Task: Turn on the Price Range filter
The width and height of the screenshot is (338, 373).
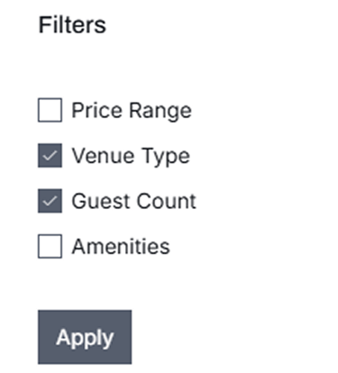Action: click(x=50, y=110)
